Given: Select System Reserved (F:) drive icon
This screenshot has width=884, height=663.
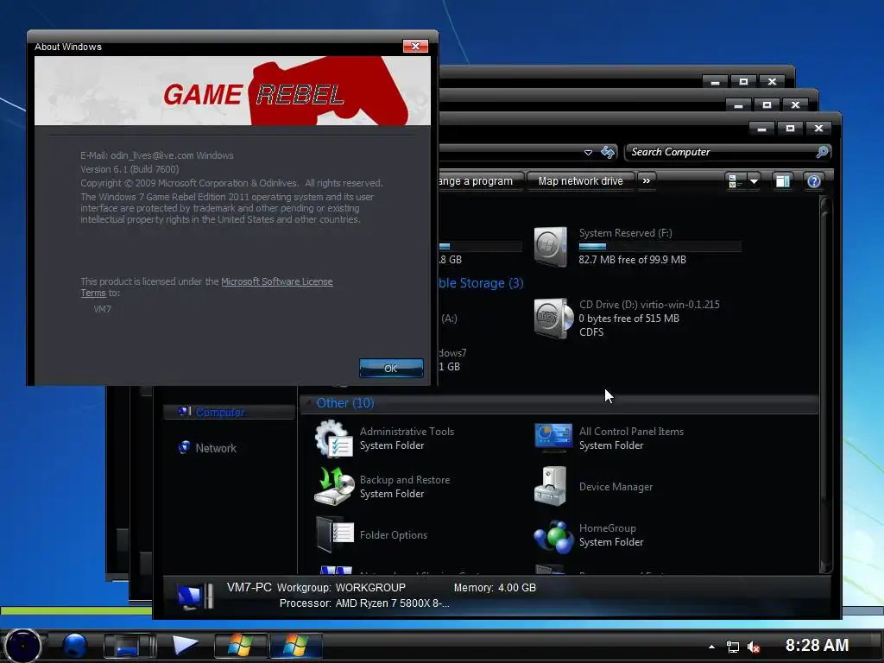Looking at the screenshot, I should pyautogui.click(x=551, y=246).
